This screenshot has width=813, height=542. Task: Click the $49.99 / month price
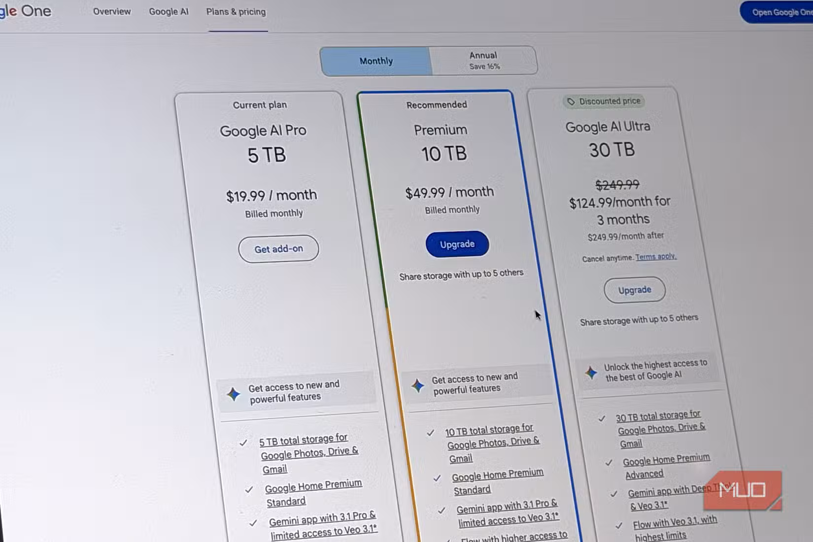point(449,192)
